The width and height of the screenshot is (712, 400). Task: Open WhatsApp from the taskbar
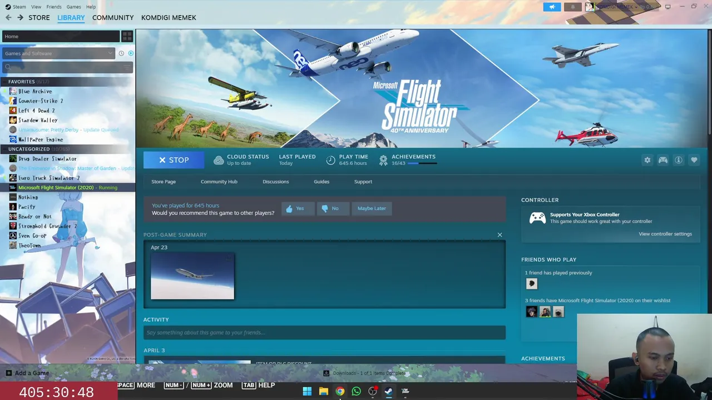(x=356, y=391)
